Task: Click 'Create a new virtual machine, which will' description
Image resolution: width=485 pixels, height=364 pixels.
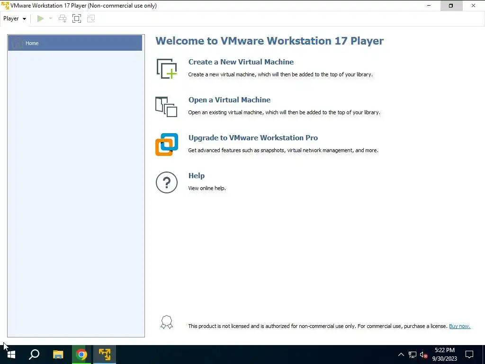Action: (x=280, y=74)
